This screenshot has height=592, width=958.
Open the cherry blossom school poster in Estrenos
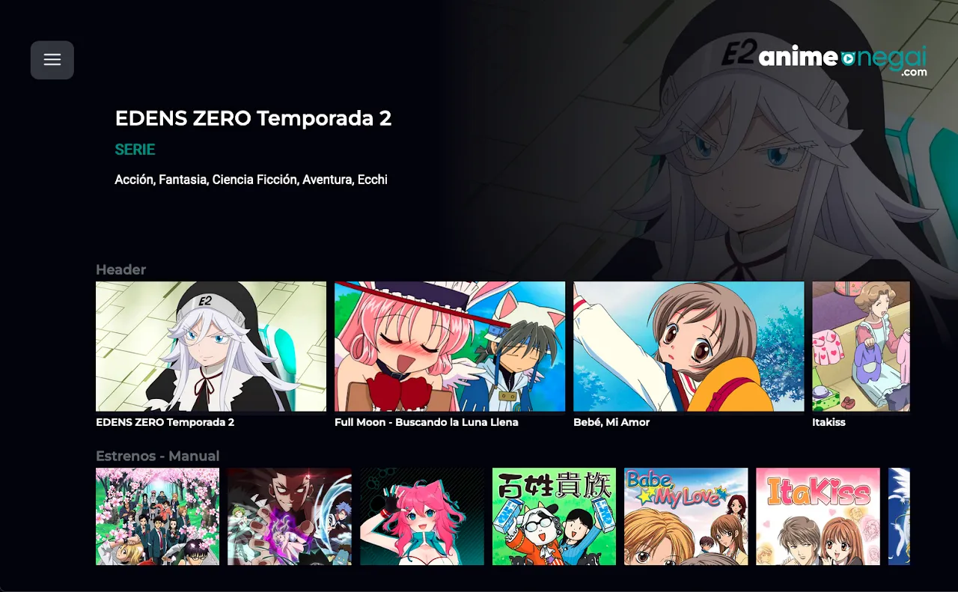click(x=157, y=516)
